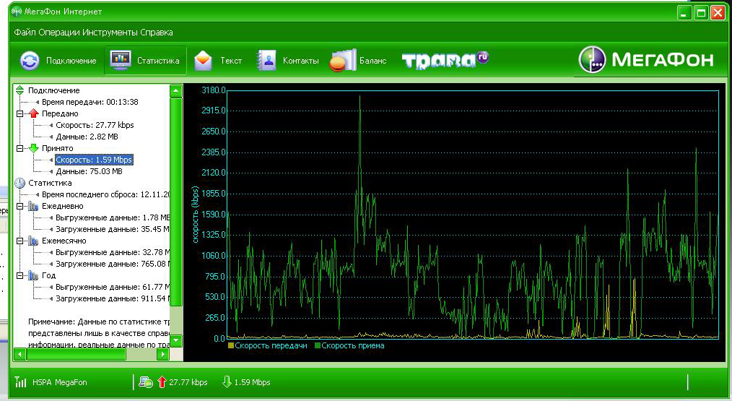The width and height of the screenshot is (732, 401).
Task: Click the chart icon beside Ежедневно
Action: (x=33, y=206)
